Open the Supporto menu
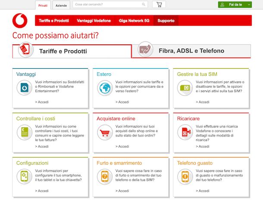 pos(166,21)
